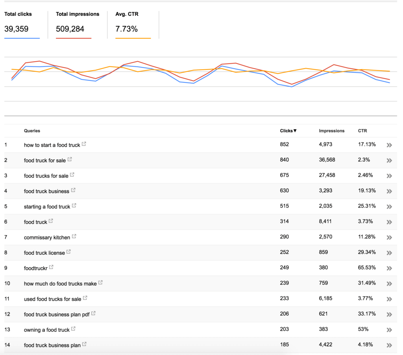This screenshot has height=355, width=403.
Task: Open the 'used food trucks for sale' query
Action: [52, 299]
